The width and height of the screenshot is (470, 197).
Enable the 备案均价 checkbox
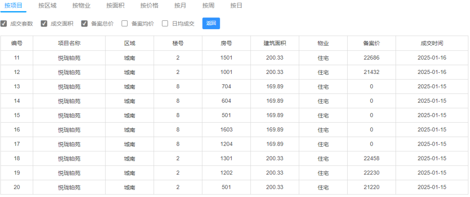click(125, 23)
